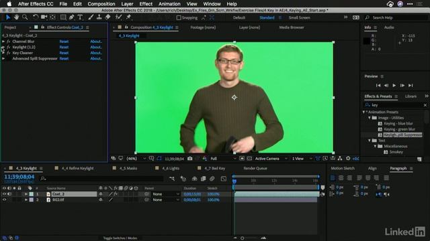The image size is (430, 241).
Task: Click the shy layers icon in timeline
Action: pos(194,179)
